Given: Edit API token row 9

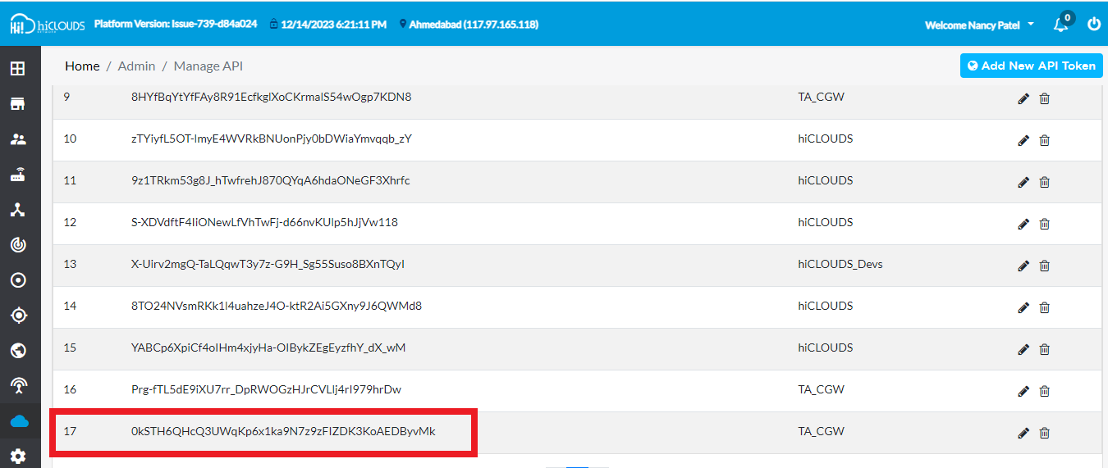Looking at the screenshot, I should pyautogui.click(x=1023, y=98).
